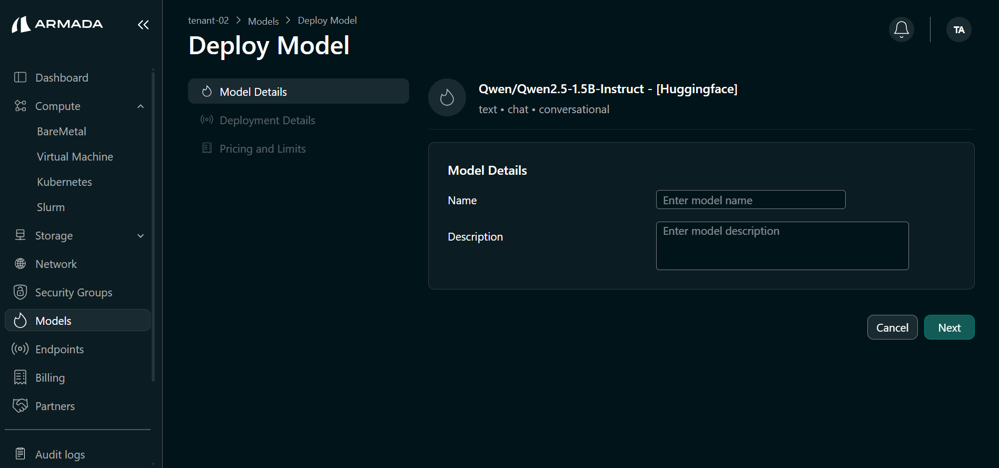Focus the model Name input field
The height and width of the screenshot is (468, 999).
pyautogui.click(x=750, y=200)
